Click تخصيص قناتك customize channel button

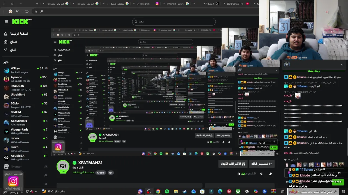tap(262, 164)
